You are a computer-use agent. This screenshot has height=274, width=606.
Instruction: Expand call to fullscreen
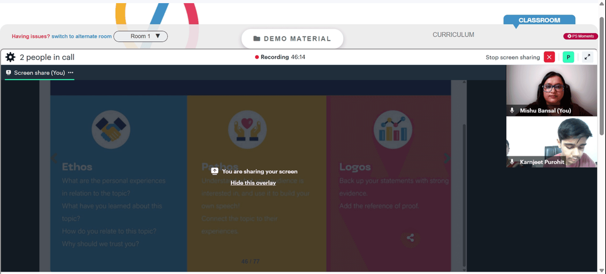[x=587, y=57]
